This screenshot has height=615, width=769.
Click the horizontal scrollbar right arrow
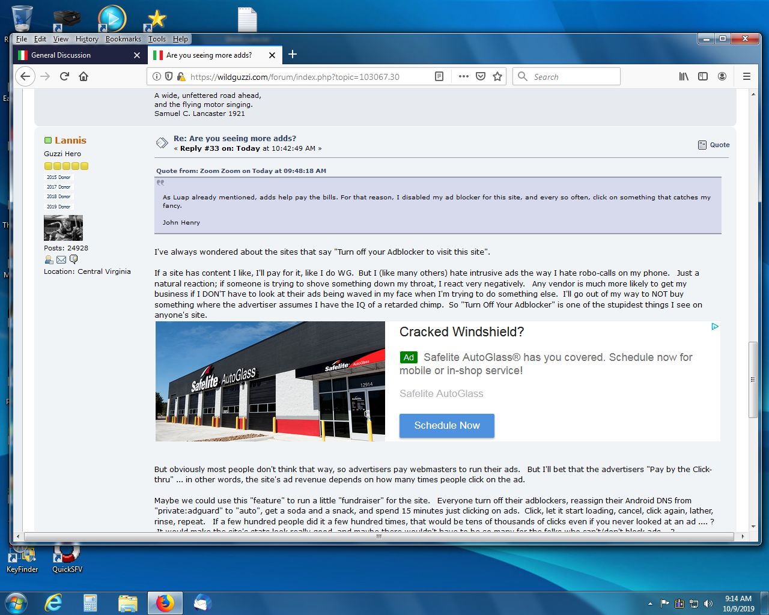pyautogui.click(x=743, y=536)
